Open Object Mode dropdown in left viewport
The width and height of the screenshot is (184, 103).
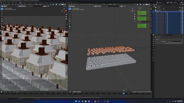(7, 5)
